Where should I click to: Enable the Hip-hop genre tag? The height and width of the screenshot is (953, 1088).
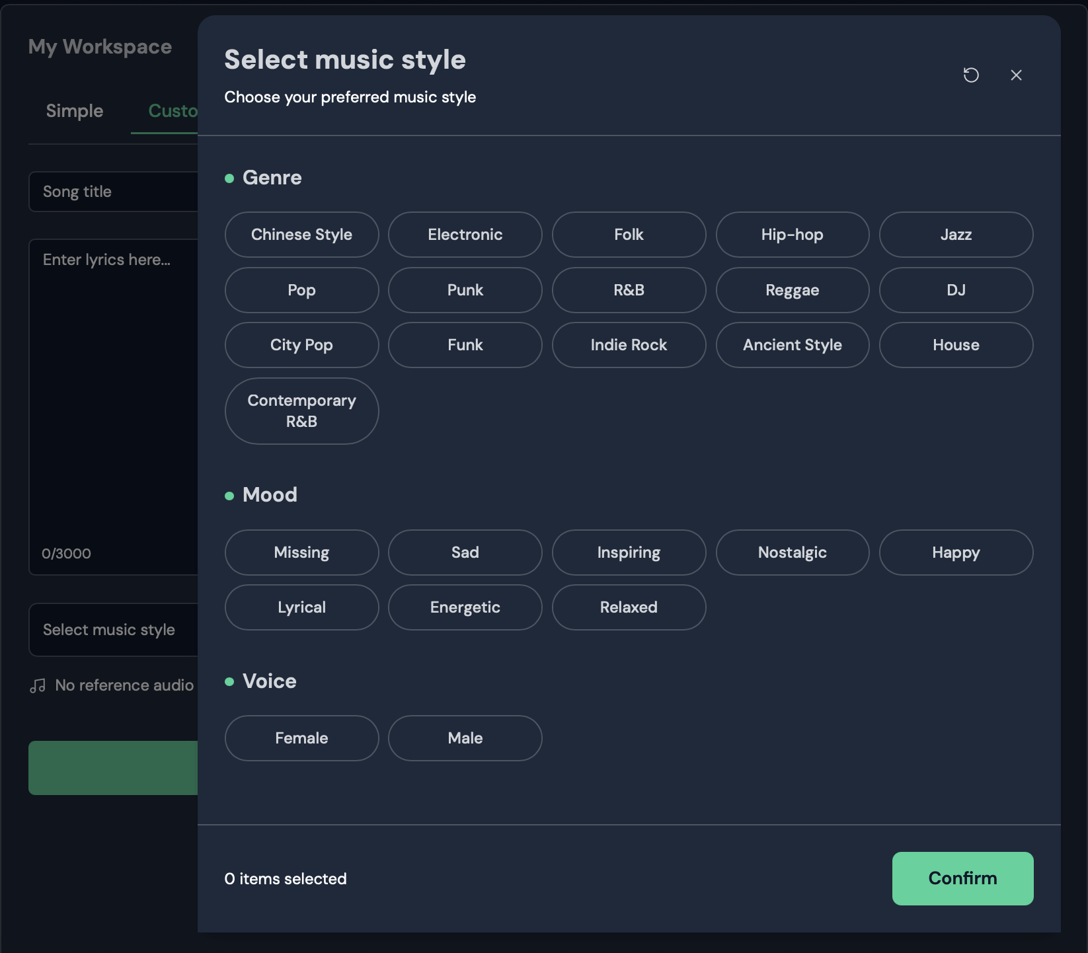792,235
